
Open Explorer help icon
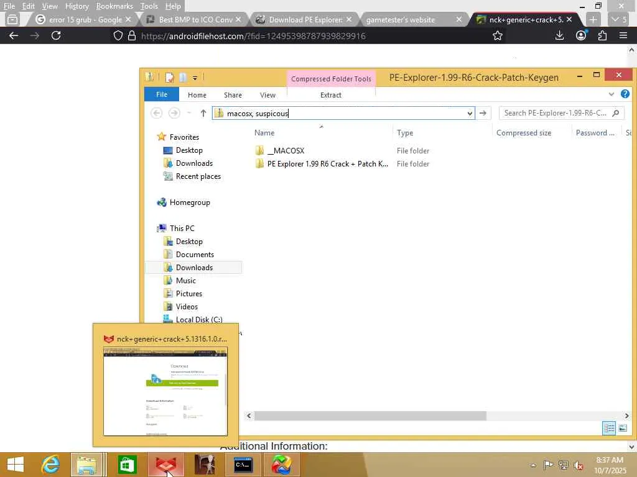coord(625,94)
